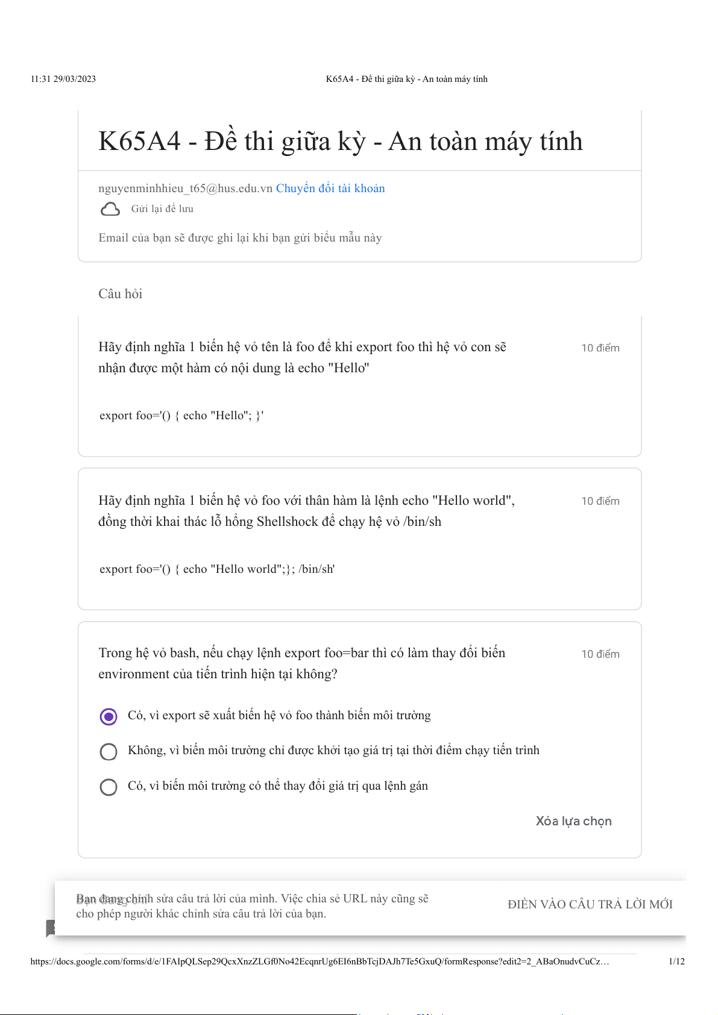Click the editing notification message text

point(253,906)
